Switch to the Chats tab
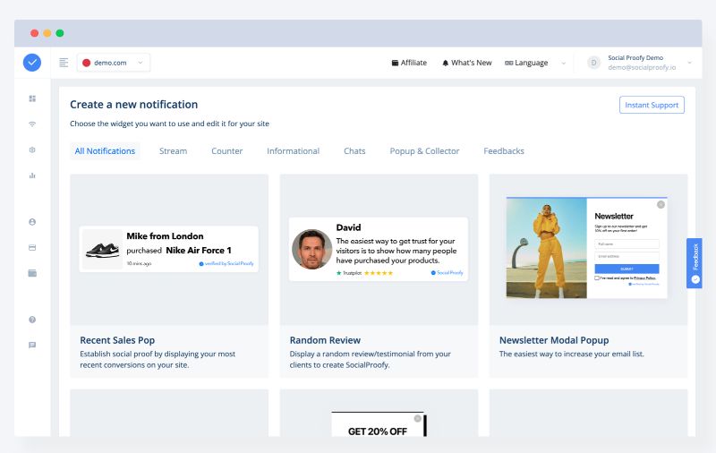The image size is (716, 453). point(354,151)
